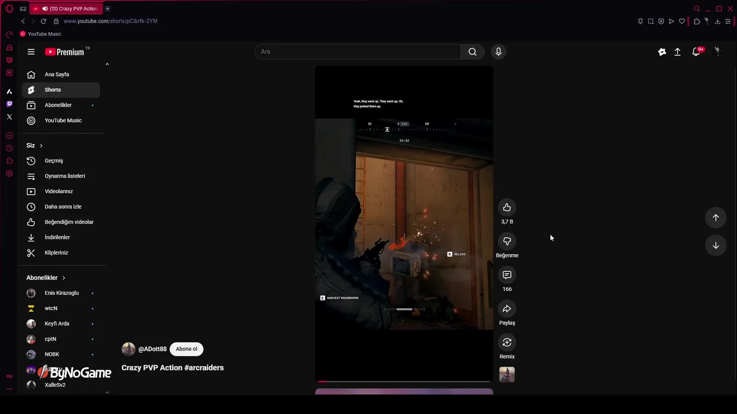Reload the page
The image size is (737, 414).
click(43, 21)
